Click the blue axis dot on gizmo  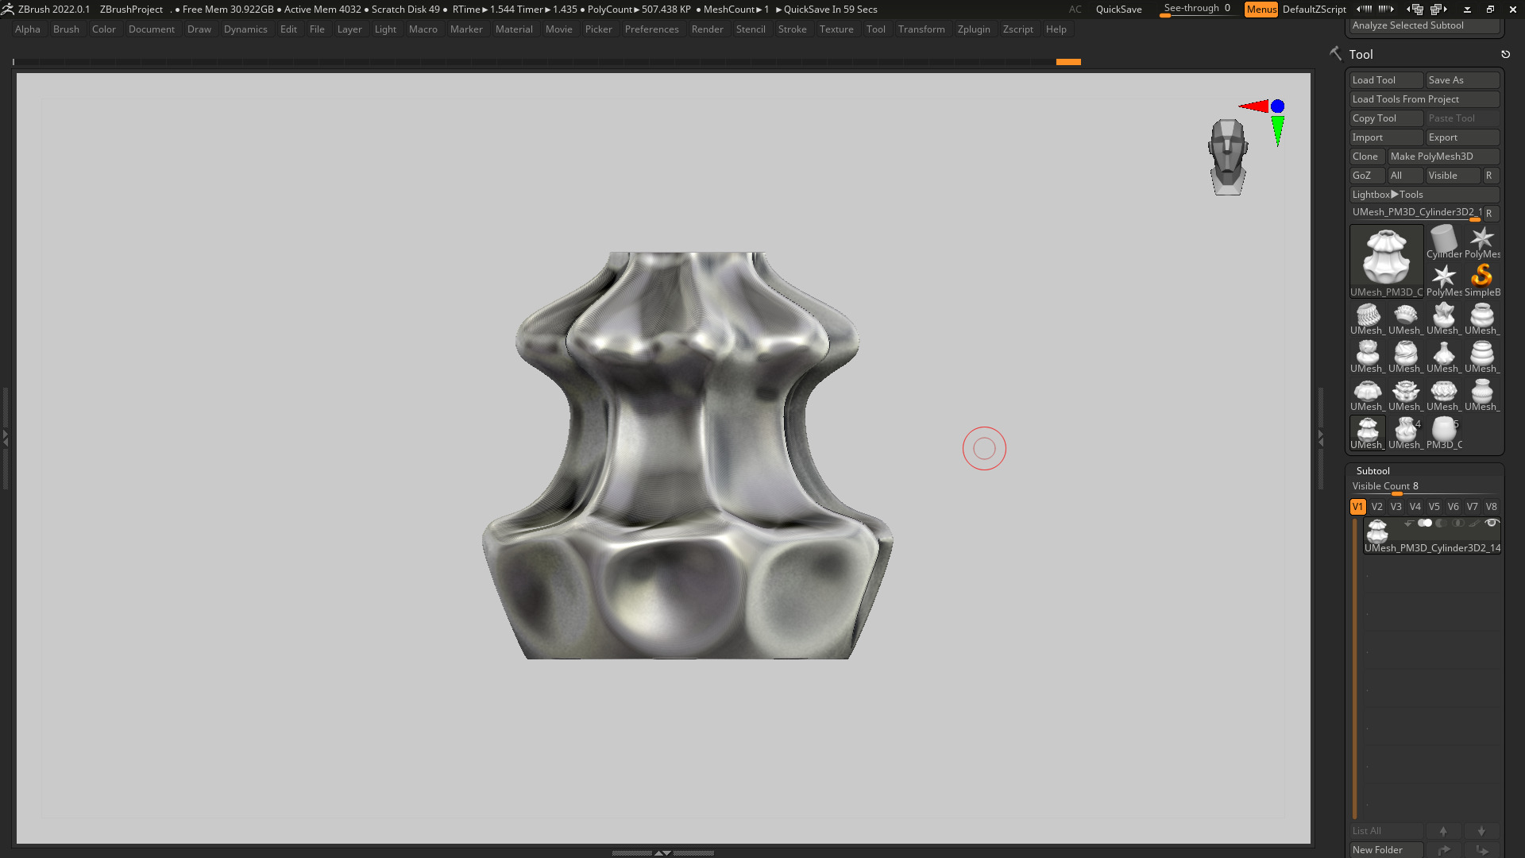[x=1277, y=106]
